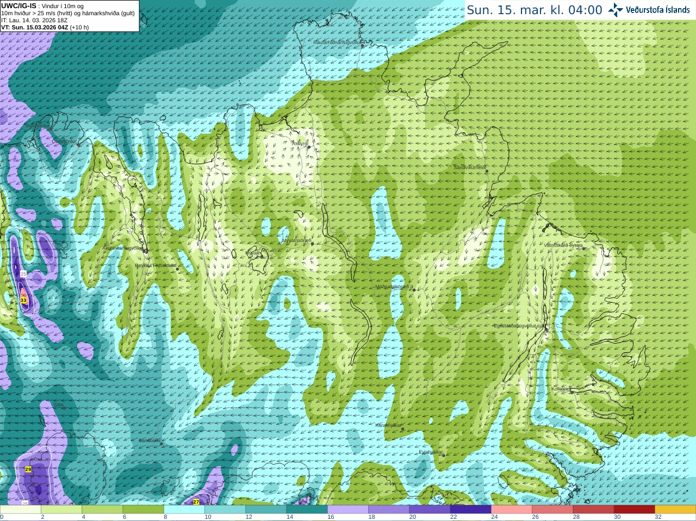Viewport: 696px width, 521px height.
Task: Click the 26–28 m/s salmon red legend swatch
Action: (552, 510)
